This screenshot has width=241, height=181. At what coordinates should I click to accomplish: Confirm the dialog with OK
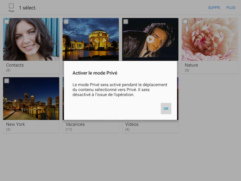[x=166, y=109]
